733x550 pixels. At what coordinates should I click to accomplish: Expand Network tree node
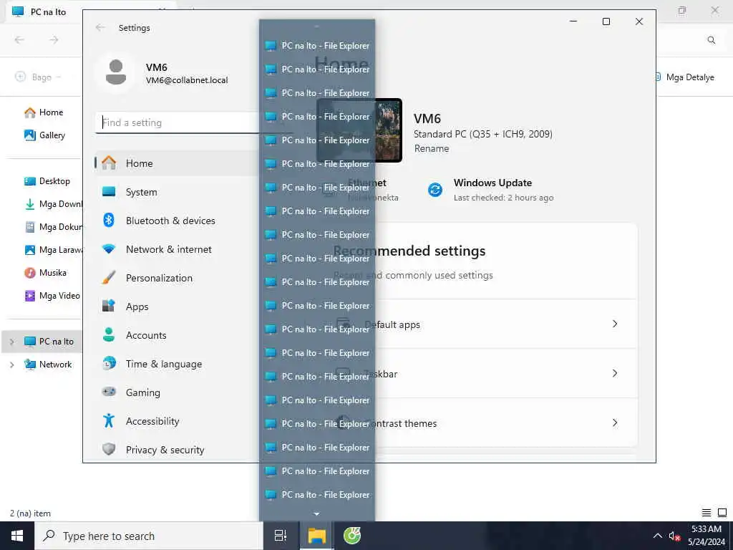pyautogui.click(x=12, y=365)
